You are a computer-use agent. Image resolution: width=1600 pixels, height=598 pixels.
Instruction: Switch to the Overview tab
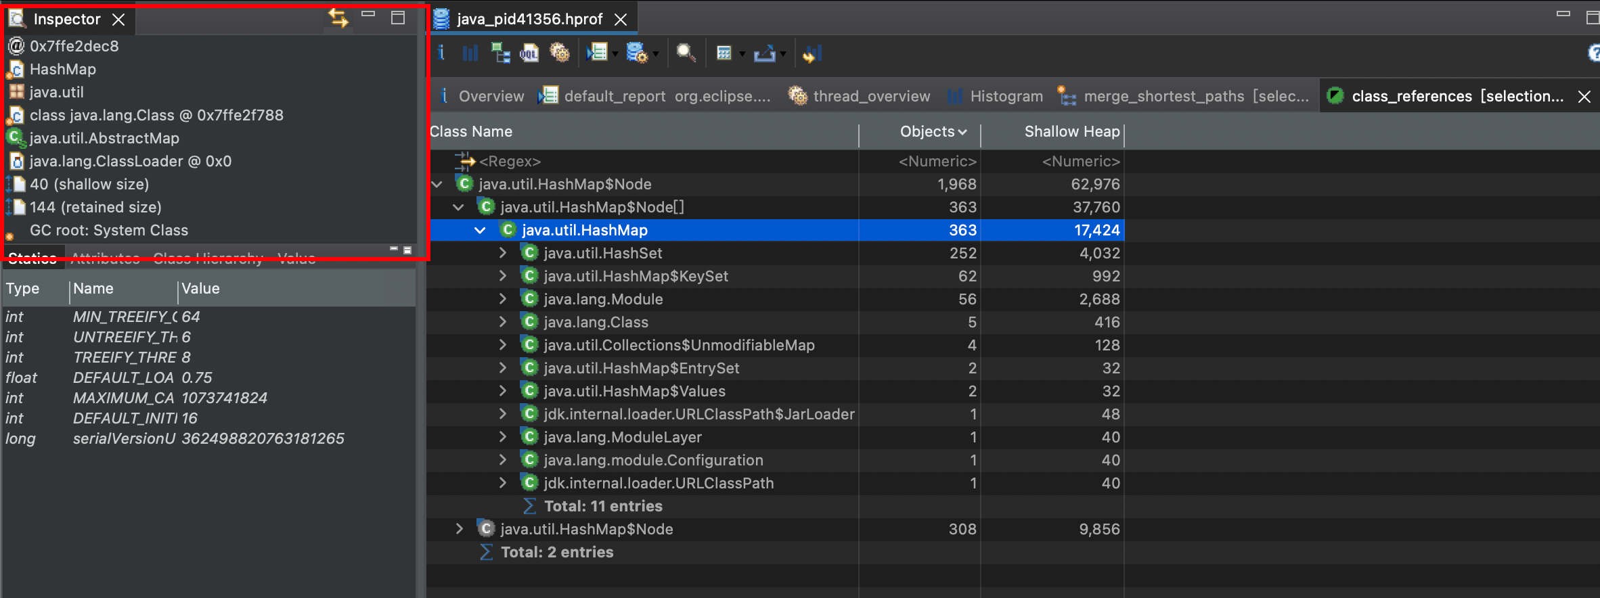click(481, 96)
